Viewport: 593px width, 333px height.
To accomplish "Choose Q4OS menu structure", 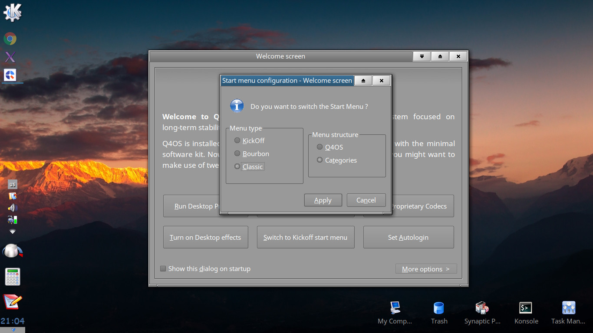I will [330, 147].
